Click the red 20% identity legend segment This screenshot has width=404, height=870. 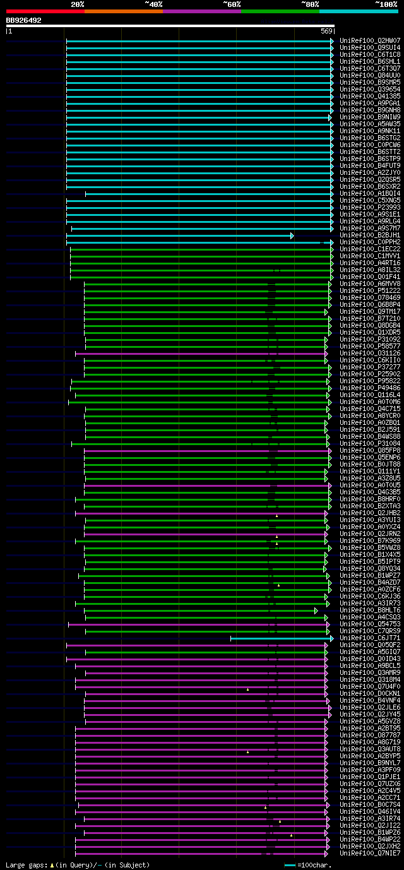coord(45,11)
